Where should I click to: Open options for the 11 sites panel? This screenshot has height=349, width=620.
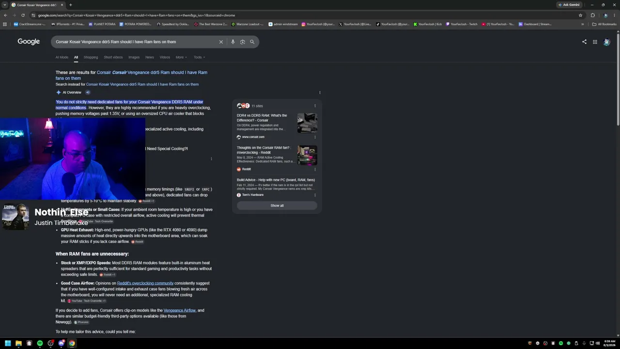tap(315, 106)
